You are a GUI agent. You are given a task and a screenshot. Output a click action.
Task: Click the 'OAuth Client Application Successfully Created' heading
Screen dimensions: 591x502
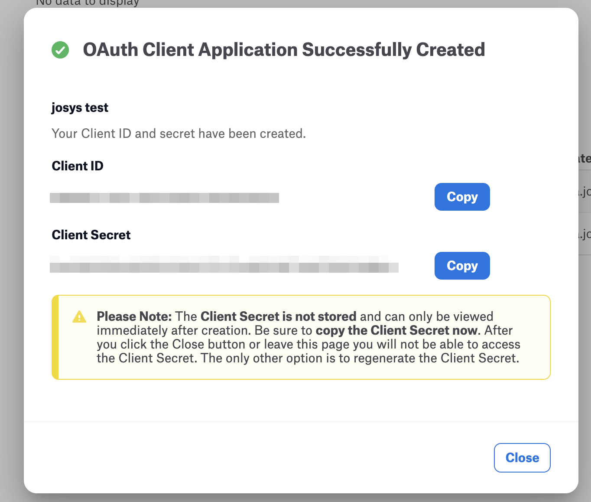pos(284,50)
